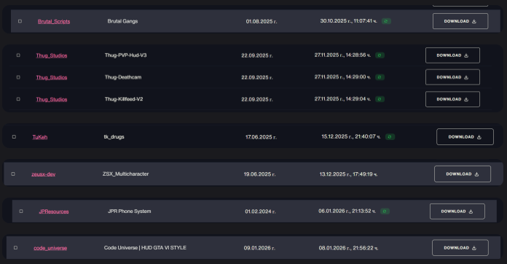
Task: Open the zeusx-dev author link
Action: 43,174
